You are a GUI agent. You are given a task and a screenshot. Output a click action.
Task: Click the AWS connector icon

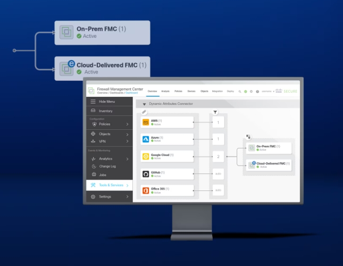tap(146, 122)
